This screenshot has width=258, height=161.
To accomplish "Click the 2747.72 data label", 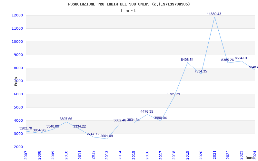I will [x=93, y=134].
